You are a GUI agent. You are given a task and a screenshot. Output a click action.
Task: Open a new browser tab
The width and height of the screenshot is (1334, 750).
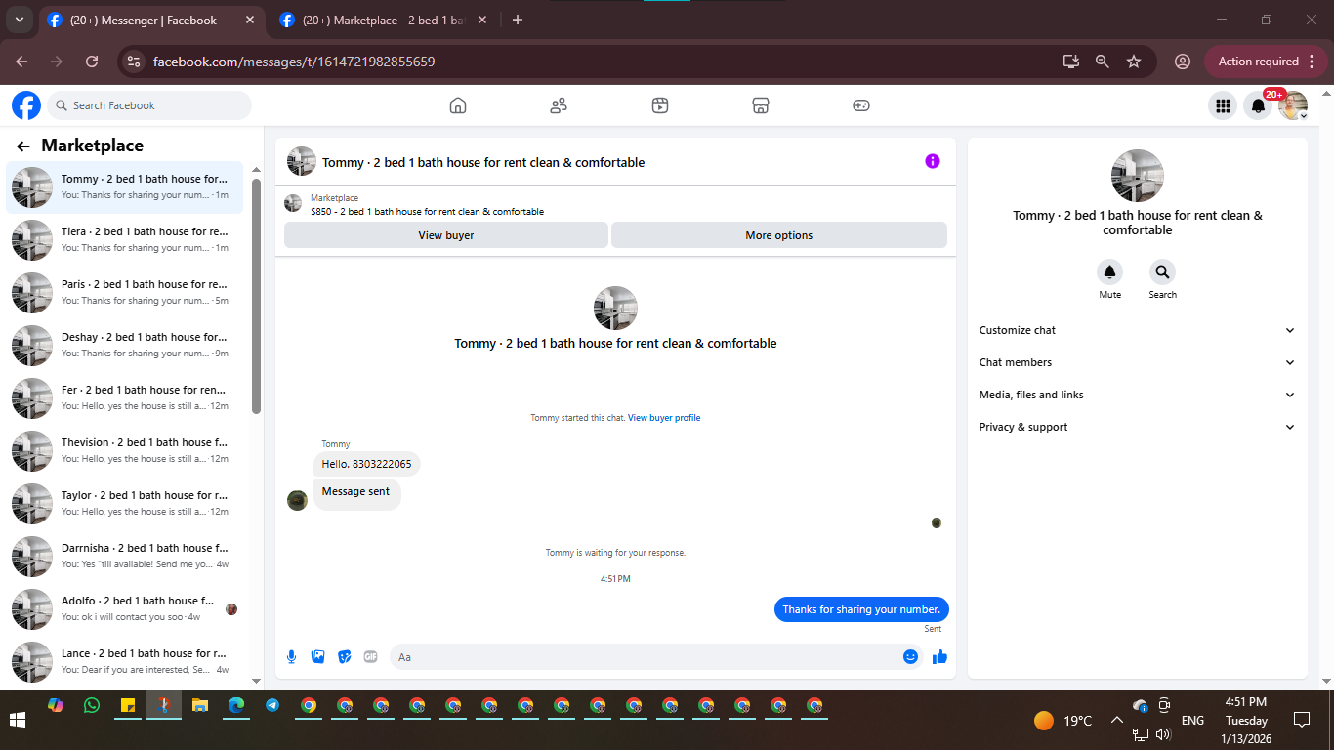(518, 20)
